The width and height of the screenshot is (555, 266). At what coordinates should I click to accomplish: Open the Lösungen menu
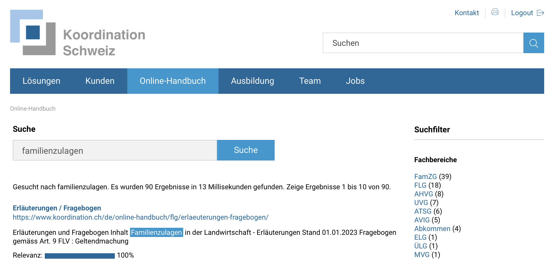(41, 81)
